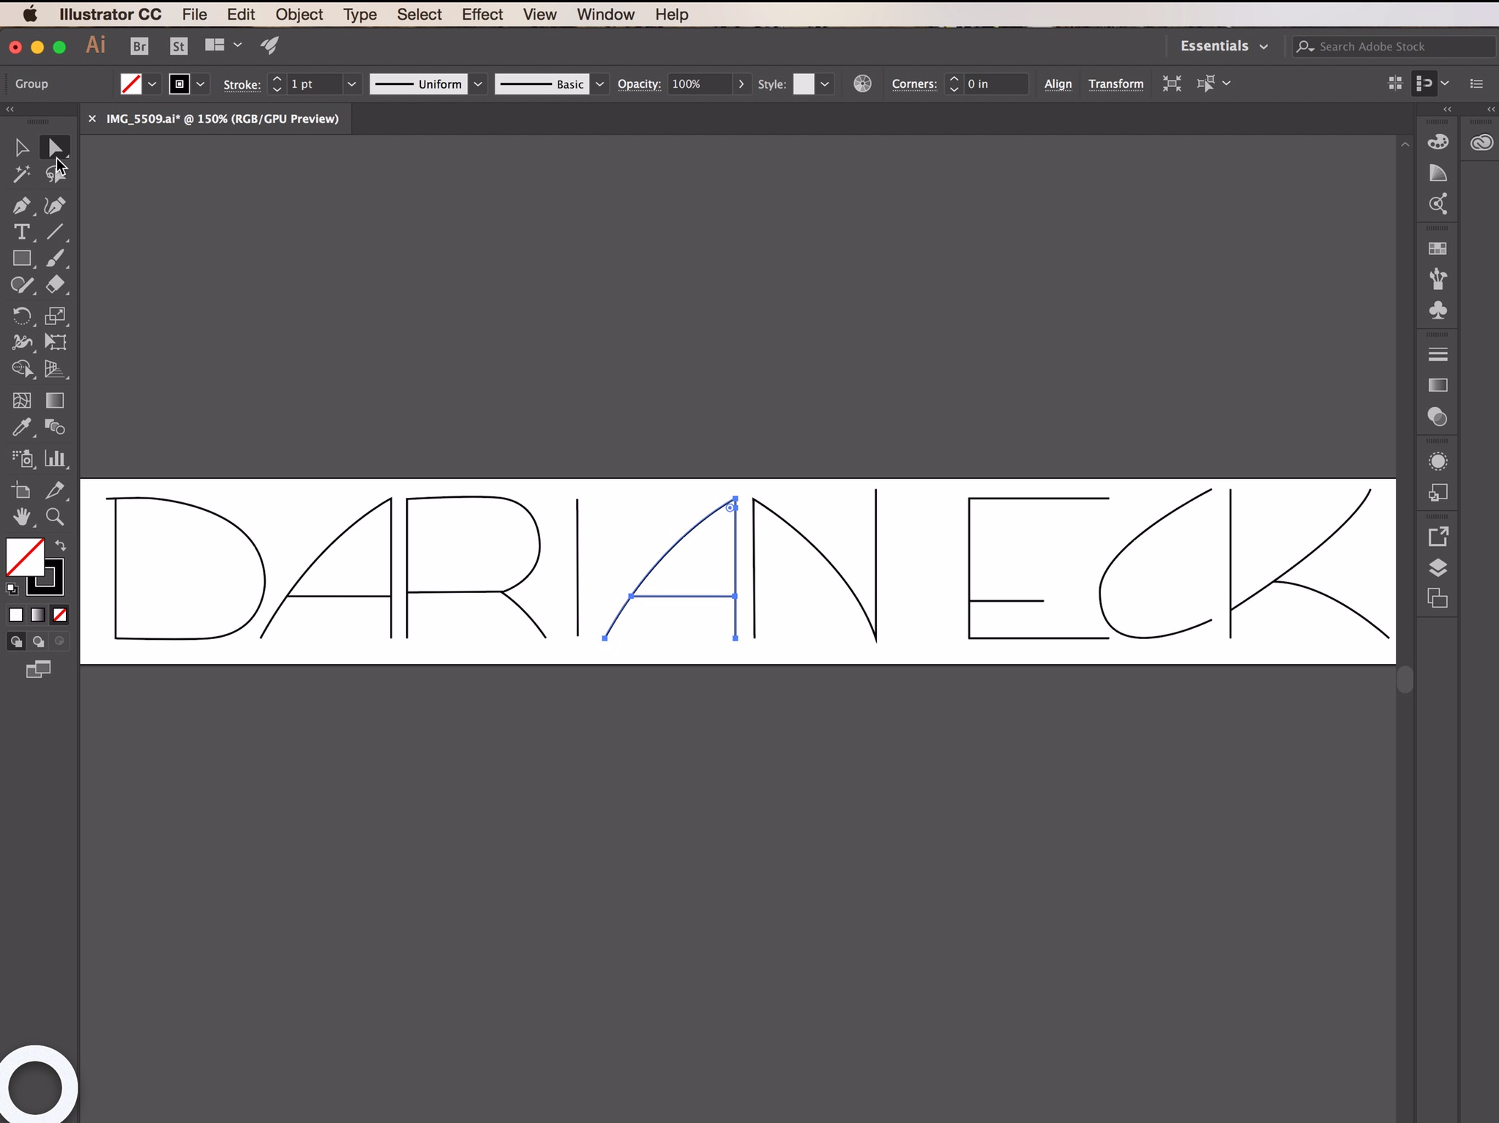Open the Effect menu
Image resolution: width=1499 pixels, height=1123 pixels.
(x=482, y=14)
